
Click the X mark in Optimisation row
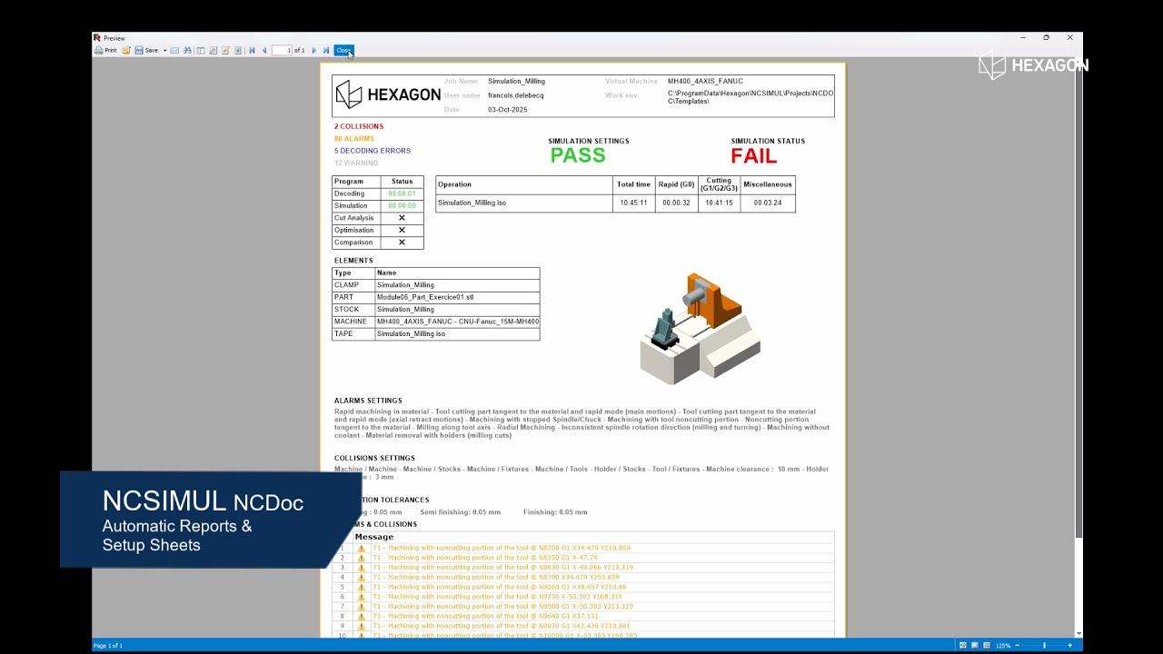(x=402, y=231)
